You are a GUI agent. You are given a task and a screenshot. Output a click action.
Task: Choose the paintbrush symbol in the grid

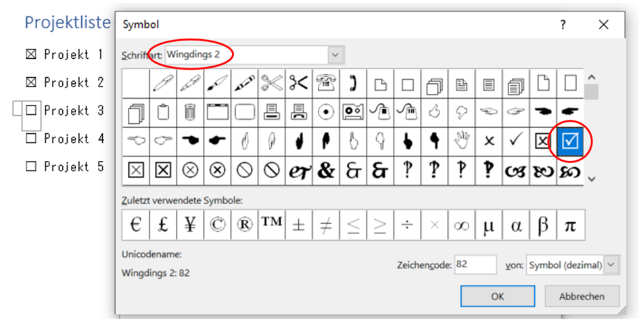click(x=217, y=83)
